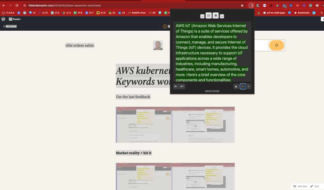Image resolution: width=324 pixels, height=190 pixels.
Task: Click the rifat erdem sahin site title
Action: 80,45
